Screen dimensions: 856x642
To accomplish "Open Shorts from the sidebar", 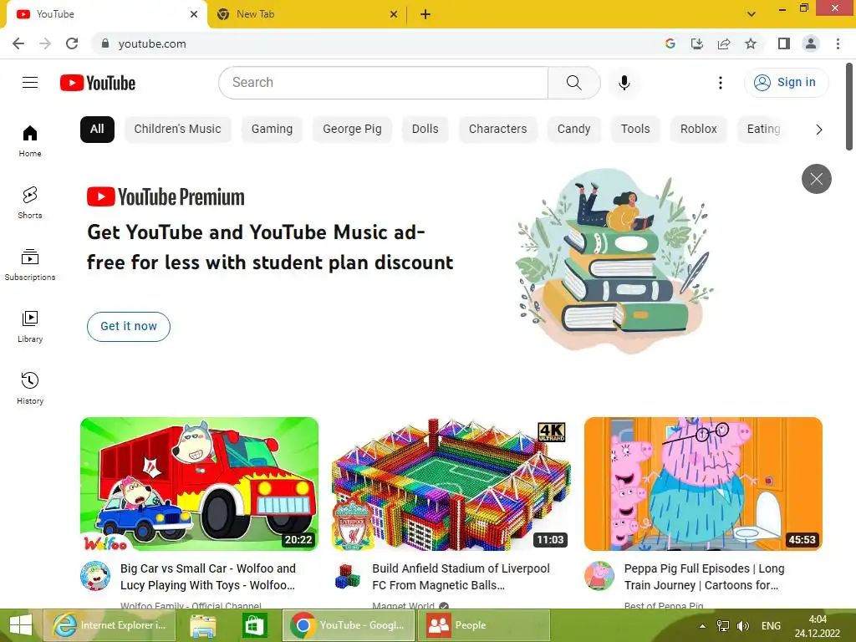I will pos(30,202).
